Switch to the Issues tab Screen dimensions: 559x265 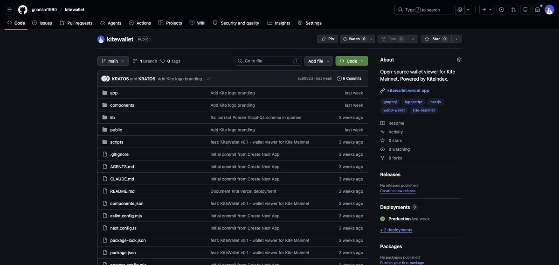coord(42,23)
